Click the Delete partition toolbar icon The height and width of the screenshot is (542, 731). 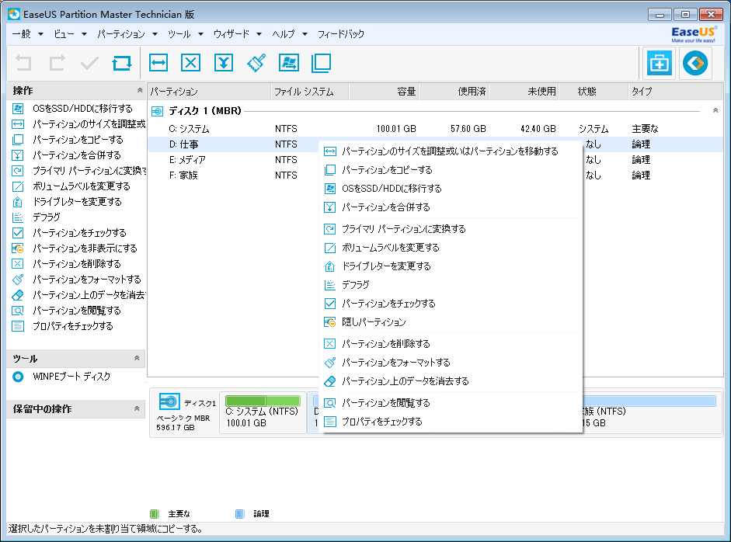(190, 63)
